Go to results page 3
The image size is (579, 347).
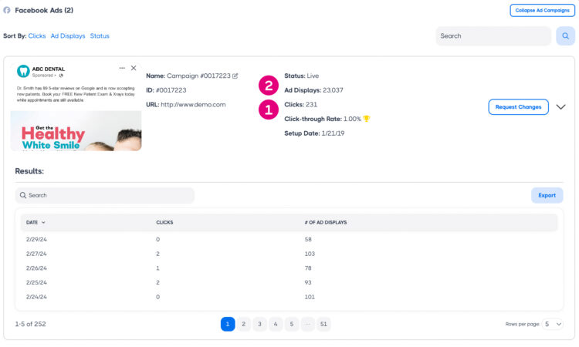coord(259,325)
